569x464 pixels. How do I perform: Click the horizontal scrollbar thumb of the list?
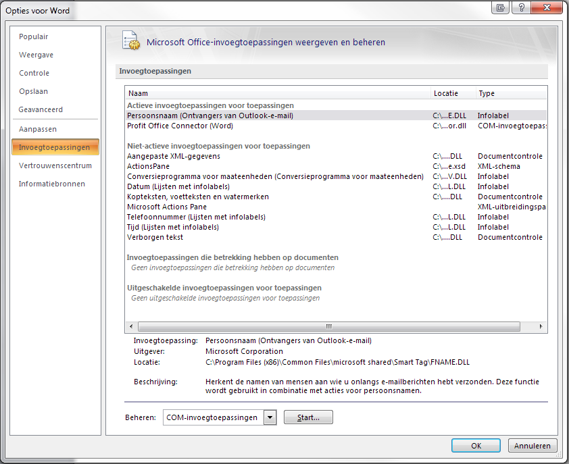pos(328,326)
